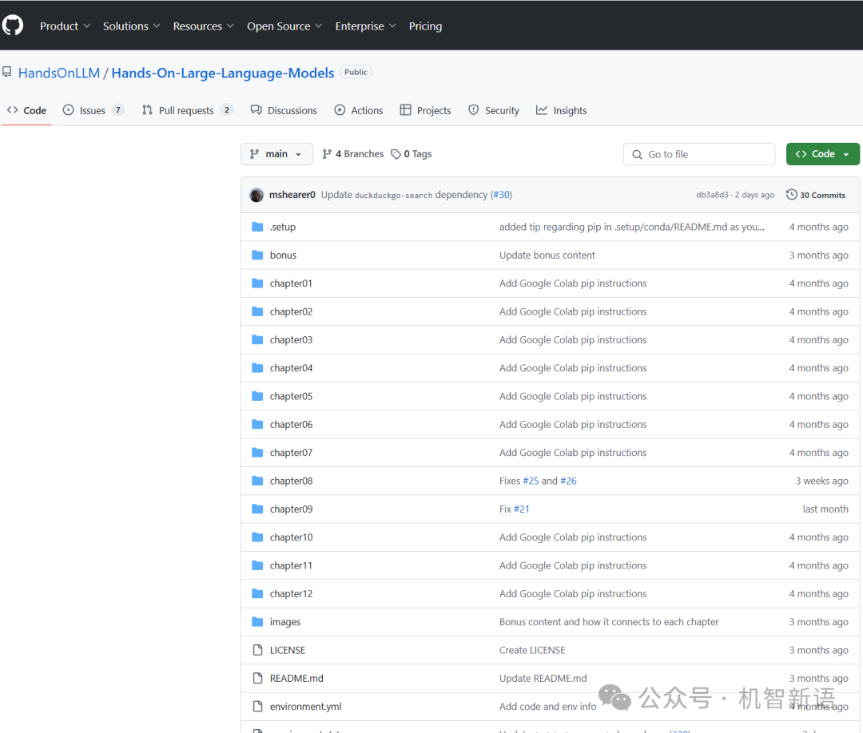Open the 'Update README.md' commit message
863x733 pixels.
point(543,678)
